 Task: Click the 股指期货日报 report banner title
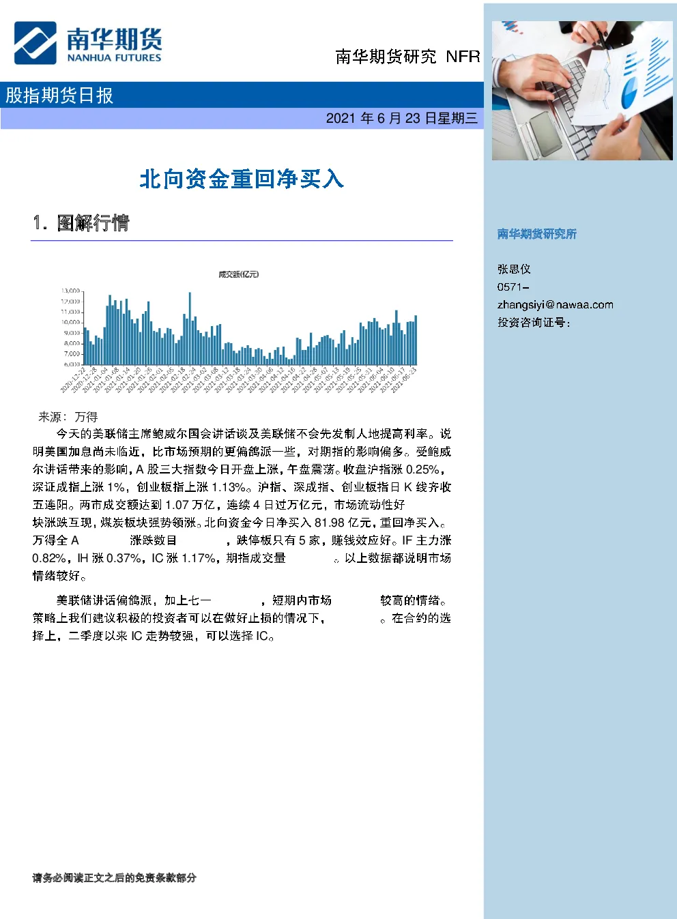click(x=59, y=96)
